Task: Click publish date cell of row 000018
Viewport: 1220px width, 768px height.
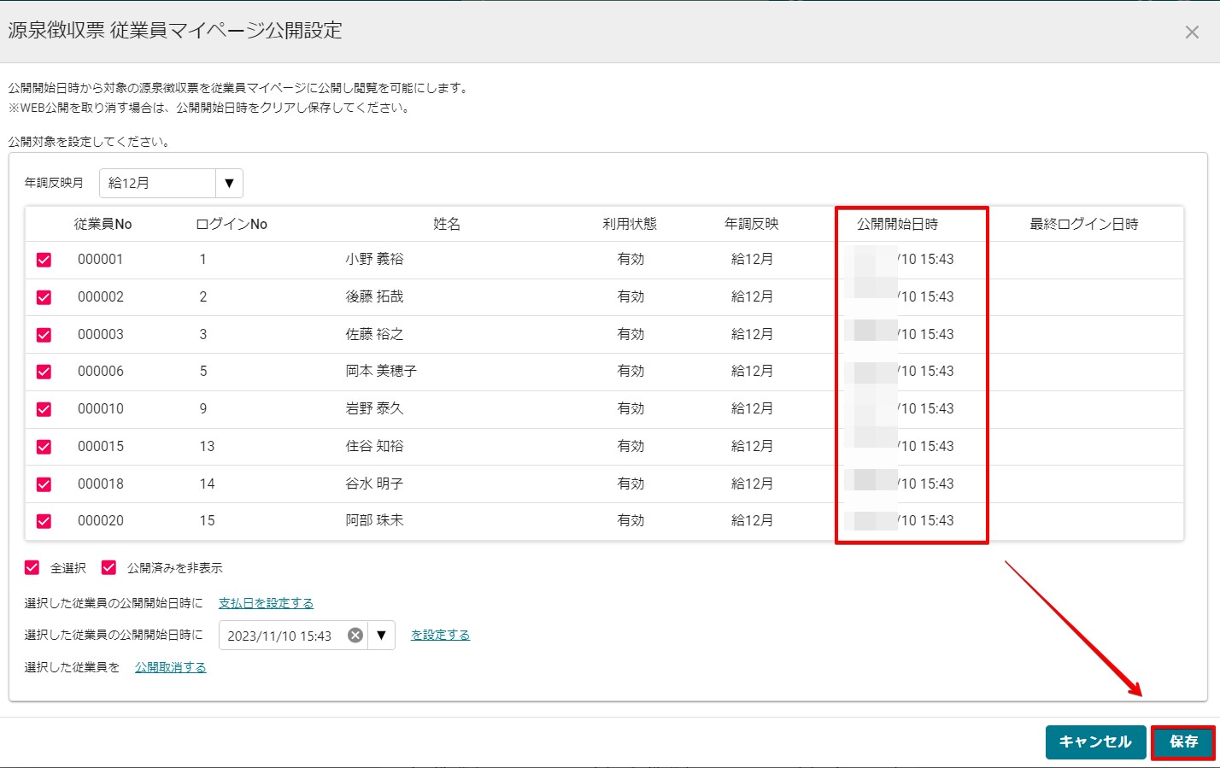Action: [x=900, y=484]
